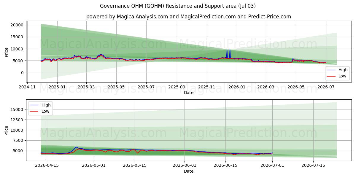The image size is (356, 178).
Task: Select the 2025-07 date tick label
Action: (x=146, y=87)
